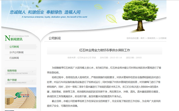Image resolution: width=179 pixels, height=111 pixels.
Task: Click the arrow icon on 销售网络 banner
Action: (x=32, y=72)
